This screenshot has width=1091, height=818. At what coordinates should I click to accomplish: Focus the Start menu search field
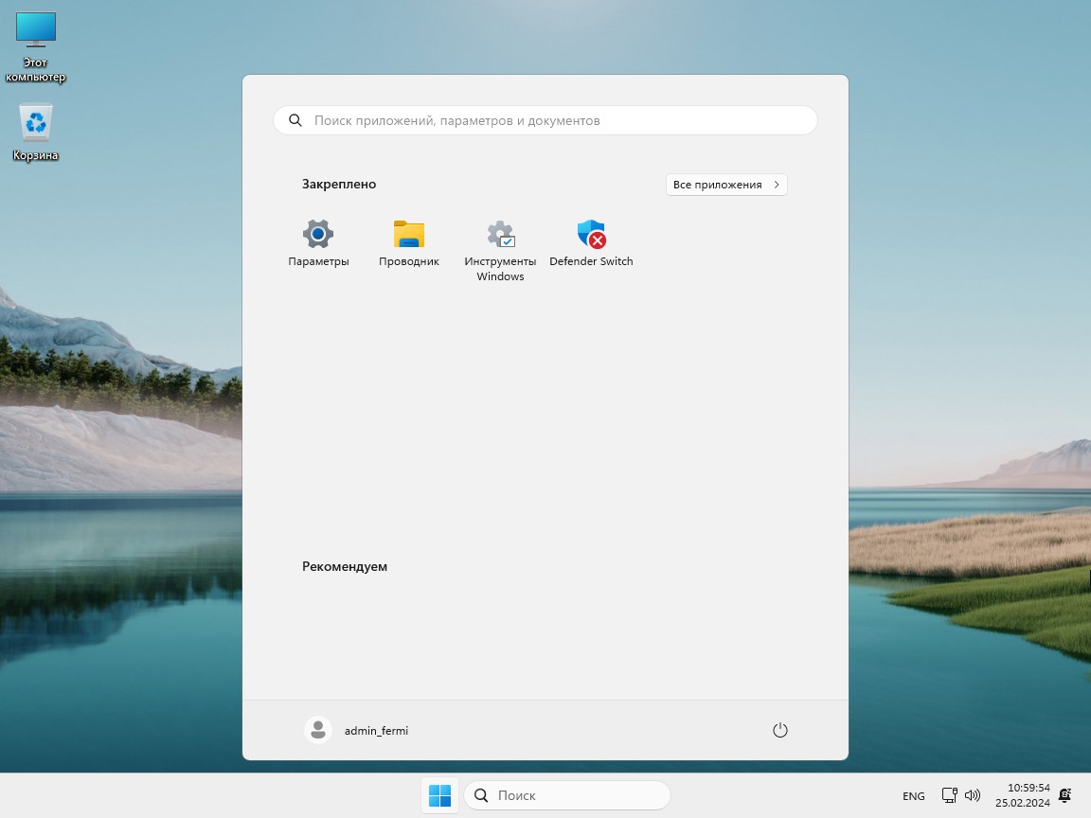coord(545,120)
